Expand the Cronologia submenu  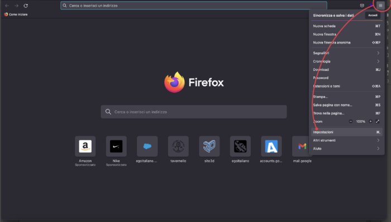click(x=347, y=61)
